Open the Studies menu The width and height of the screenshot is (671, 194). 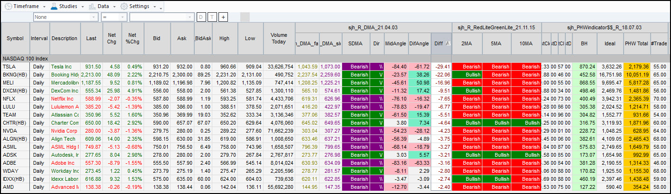pos(67,7)
